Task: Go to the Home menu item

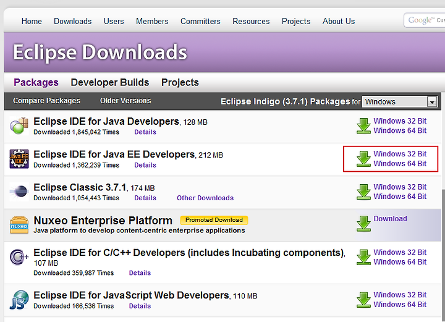Action: 32,21
